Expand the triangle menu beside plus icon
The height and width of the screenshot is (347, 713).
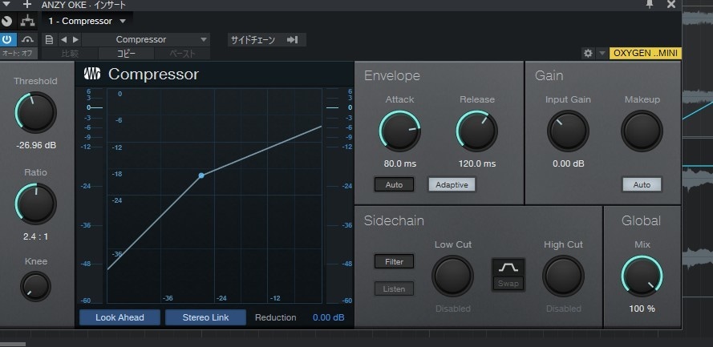pos(6,4)
